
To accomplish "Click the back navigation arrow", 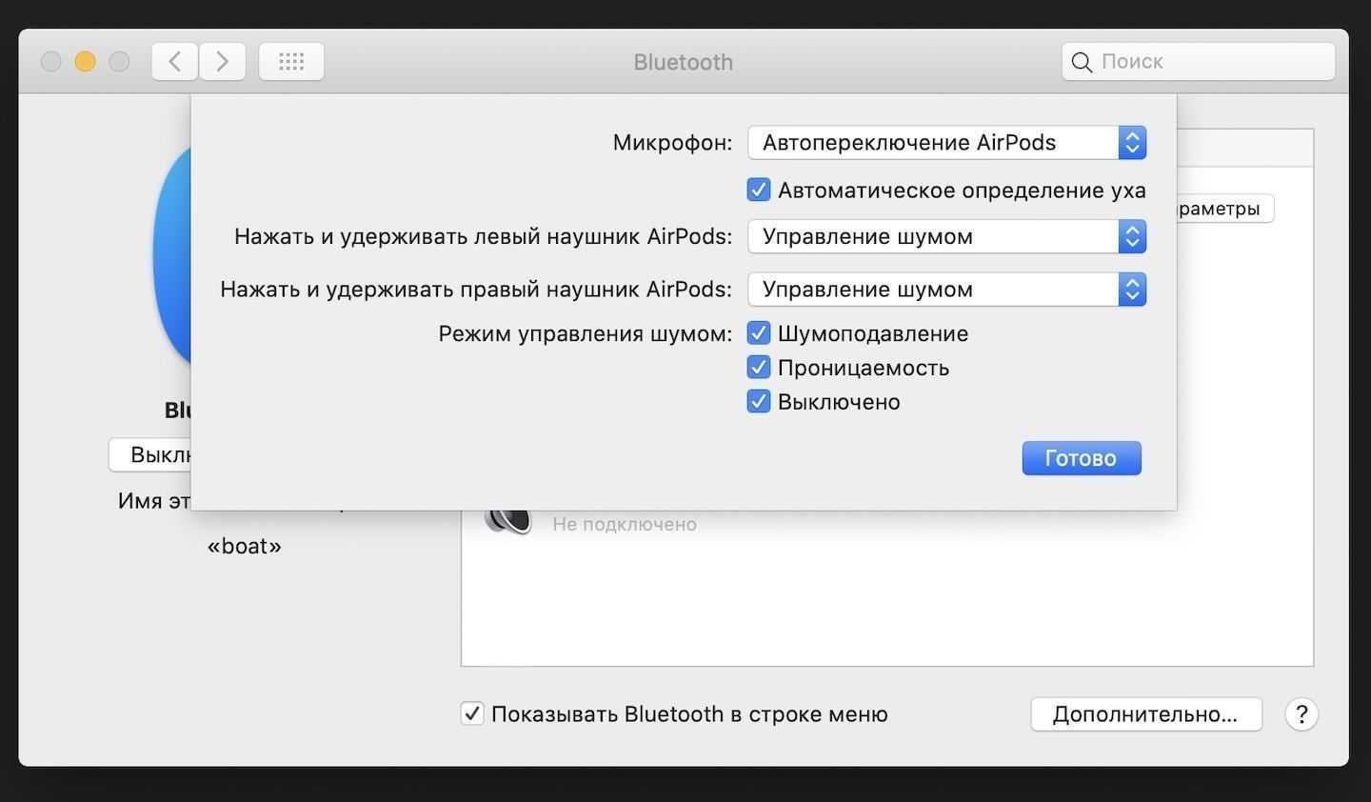I will coord(175,62).
